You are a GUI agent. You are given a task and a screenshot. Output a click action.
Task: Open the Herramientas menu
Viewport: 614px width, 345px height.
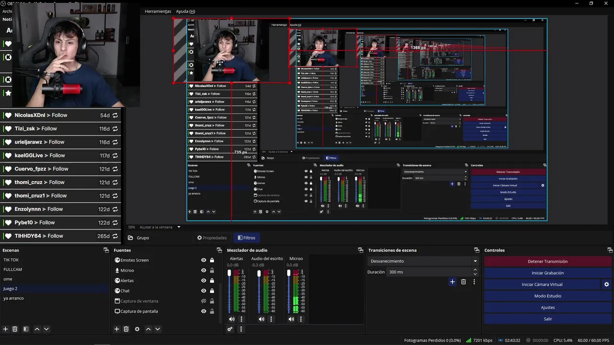point(158,11)
